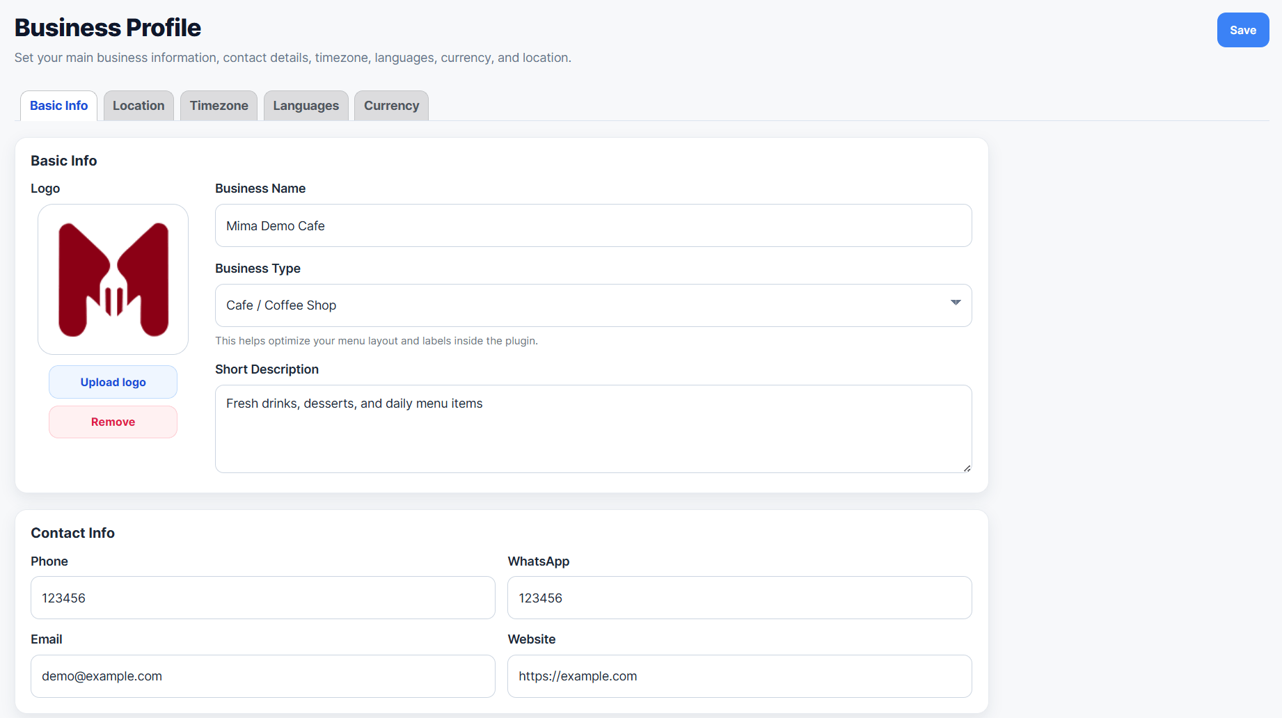Click the Upload logo button
This screenshot has height=718, width=1282.
[113, 382]
